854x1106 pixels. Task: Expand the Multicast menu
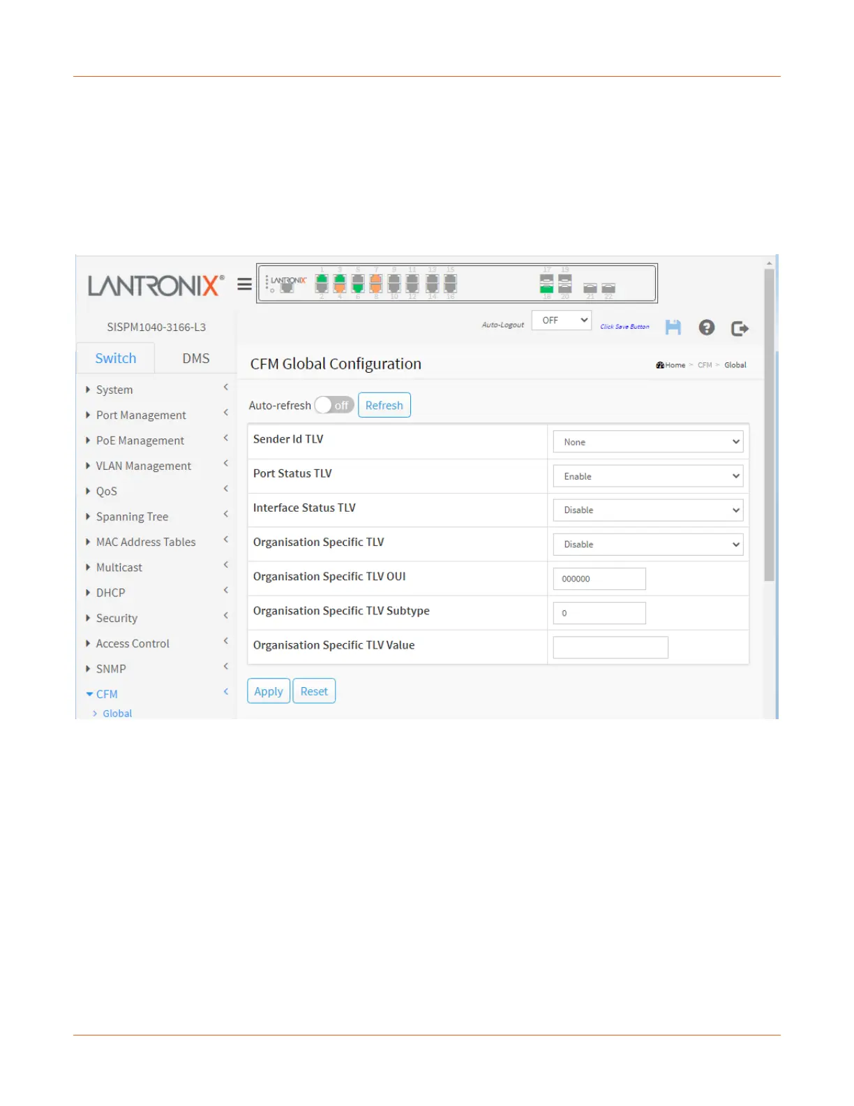(157, 567)
